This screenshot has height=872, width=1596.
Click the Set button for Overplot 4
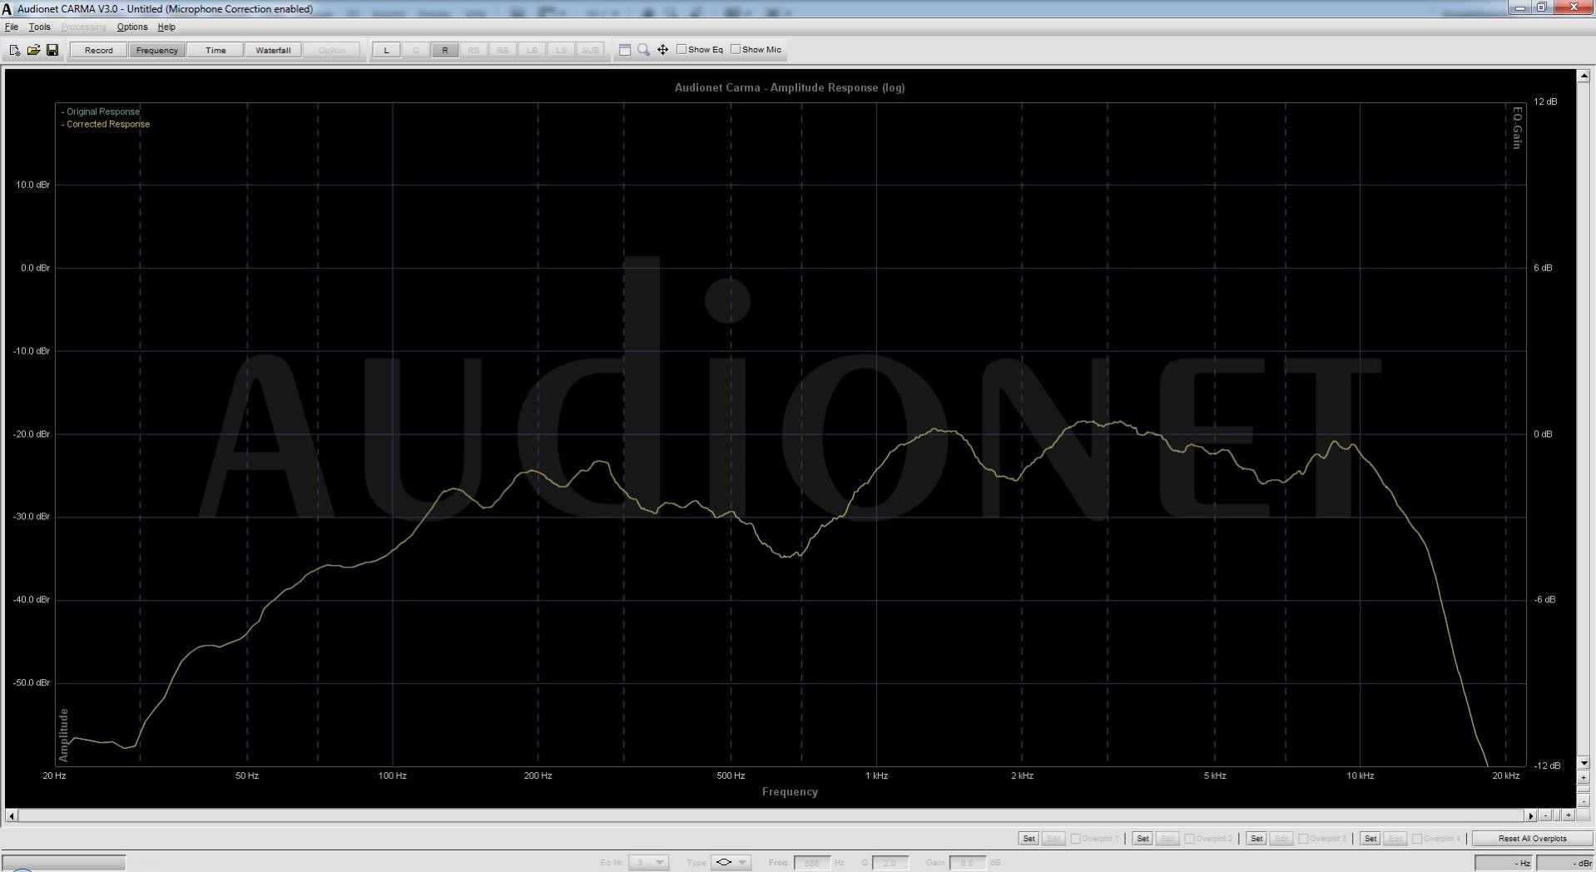[x=1370, y=839]
